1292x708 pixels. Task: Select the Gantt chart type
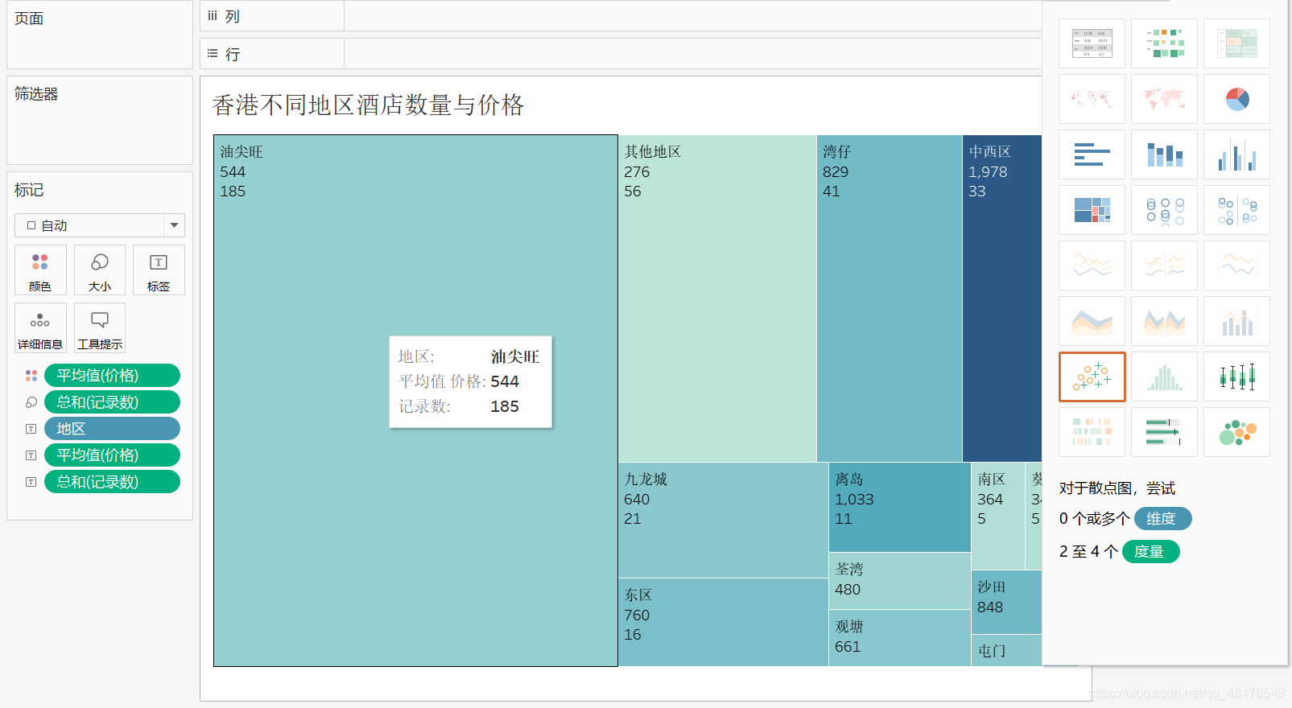tap(1092, 432)
